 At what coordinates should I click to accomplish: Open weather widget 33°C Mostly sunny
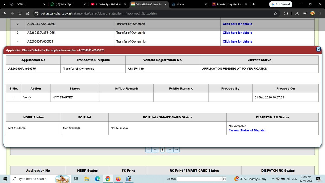coord(251,179)
